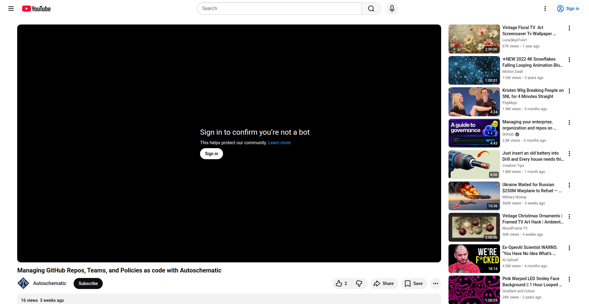Open the Snowflakes animation thumbnail
The width and height of the screenshot is (589, 304).
click(x=474, y=70)
